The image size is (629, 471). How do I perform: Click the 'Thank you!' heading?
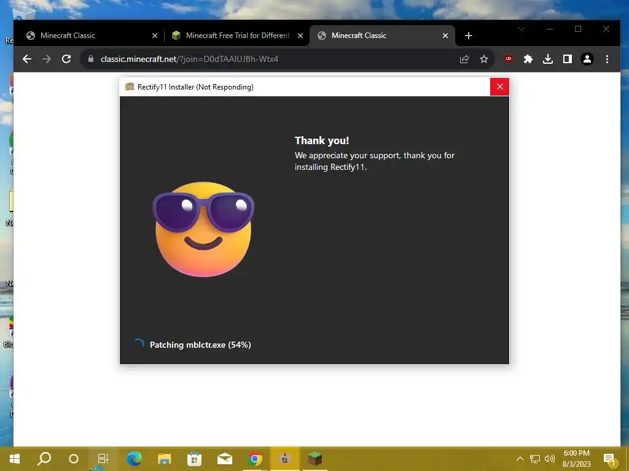pos(322,140)
